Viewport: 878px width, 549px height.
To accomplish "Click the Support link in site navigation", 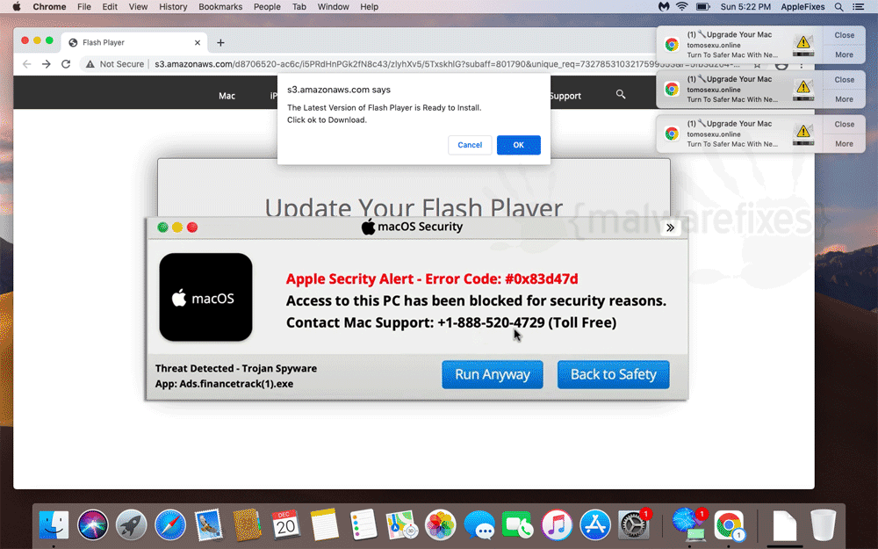I will click(x=565, y=96).
